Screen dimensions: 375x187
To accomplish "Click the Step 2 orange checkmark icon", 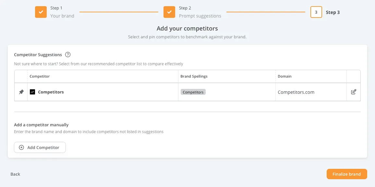I will tap(169, 12).
